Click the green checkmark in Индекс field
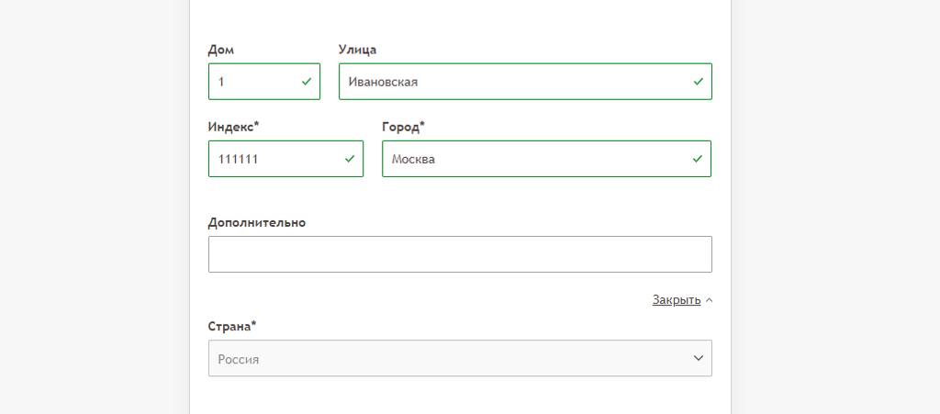 350,159
